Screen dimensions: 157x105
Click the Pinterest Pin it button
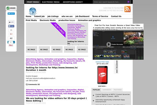11,45
